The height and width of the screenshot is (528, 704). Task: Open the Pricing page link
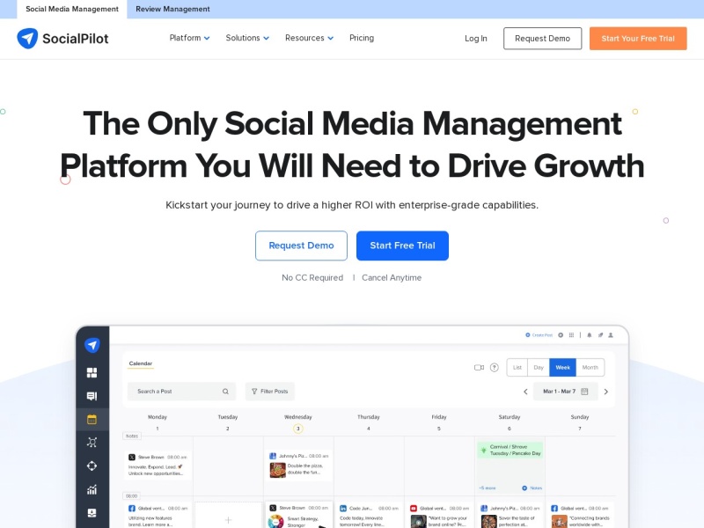click(x=362, y=38)
